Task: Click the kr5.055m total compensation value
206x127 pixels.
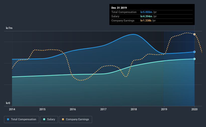Action: (x=146, y=12)
